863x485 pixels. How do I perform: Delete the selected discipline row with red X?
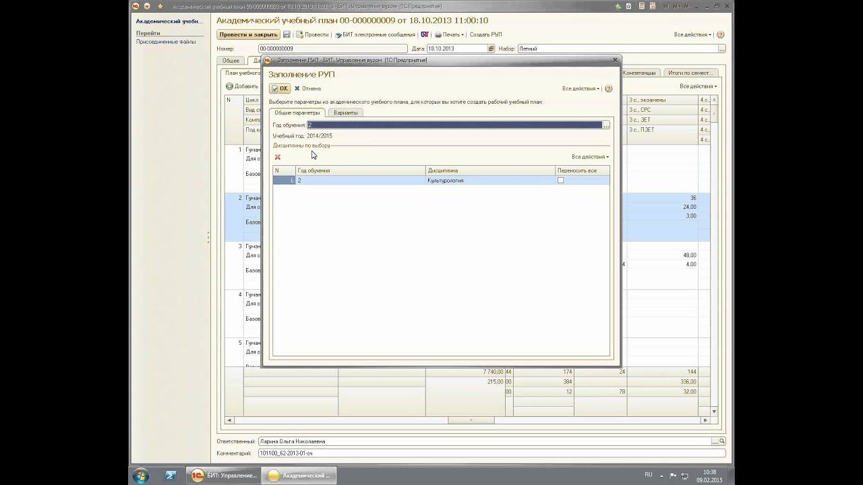pos(277,157)
